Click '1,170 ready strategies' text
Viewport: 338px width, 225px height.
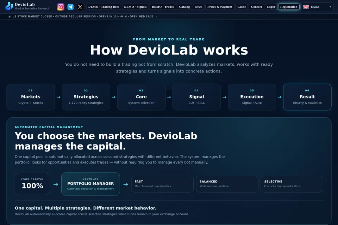(x=86, y=103)
